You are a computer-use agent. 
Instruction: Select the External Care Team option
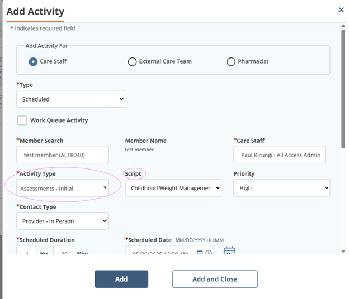(133, 61)
